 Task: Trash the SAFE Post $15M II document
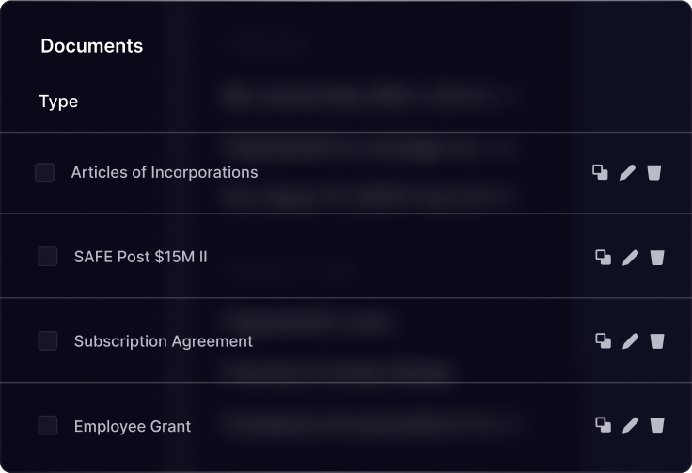click(657, 257)
